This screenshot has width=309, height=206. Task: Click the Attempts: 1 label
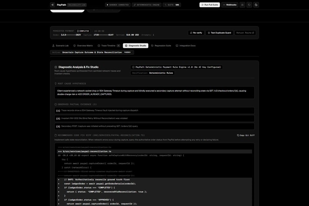point(148,35)
